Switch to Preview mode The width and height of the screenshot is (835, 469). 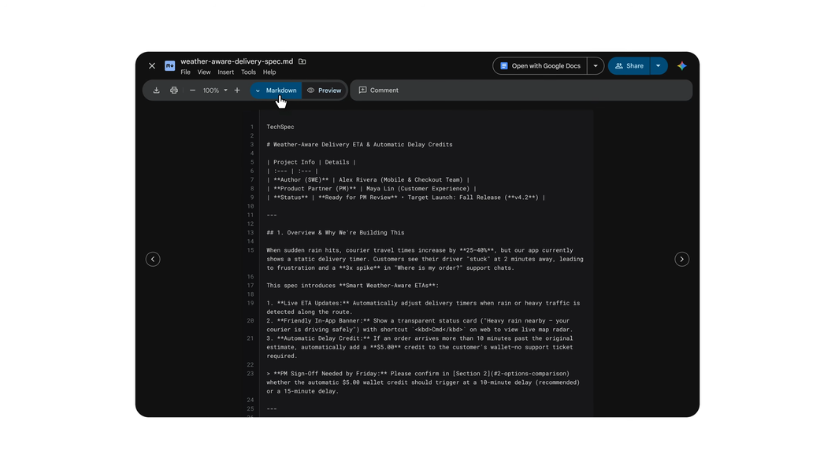tap(325, 90)
